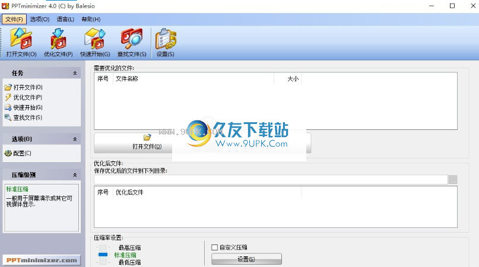The height and width of the screenshot is (267, 479).
Task: Click the 优化后文件 column header
Action: click(x=207, y=192)
